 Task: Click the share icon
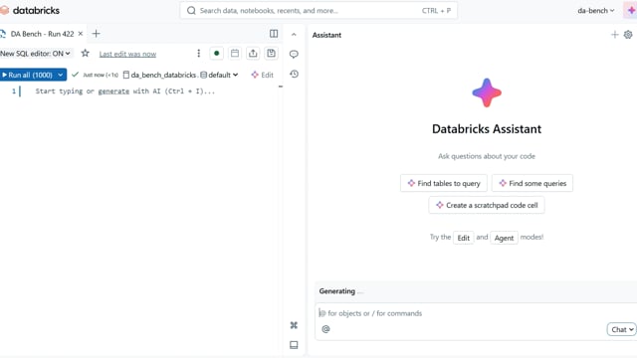click(x=253, y=53)
